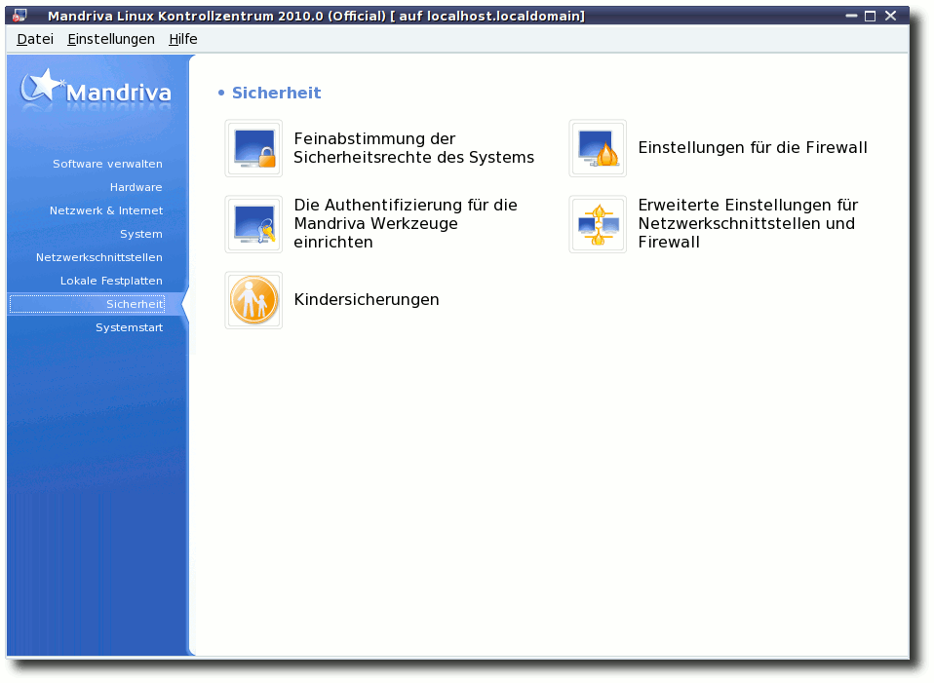This screenshot has width=934, height=683.
Task: Click the Mandriva tools authentication keys icon
Action: 253,224
